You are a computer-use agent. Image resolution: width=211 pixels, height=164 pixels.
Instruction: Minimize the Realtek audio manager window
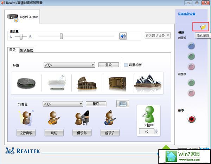coord(188,3)
